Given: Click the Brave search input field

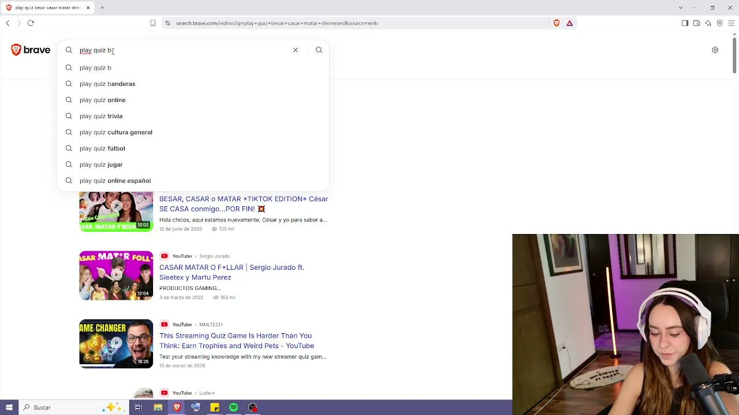Looking at the screenshot, I should [184, 50].
